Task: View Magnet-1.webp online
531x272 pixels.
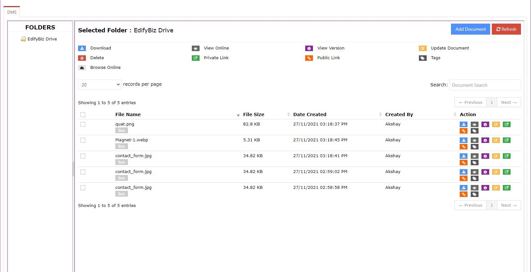Action: click(x=474, y=140)
